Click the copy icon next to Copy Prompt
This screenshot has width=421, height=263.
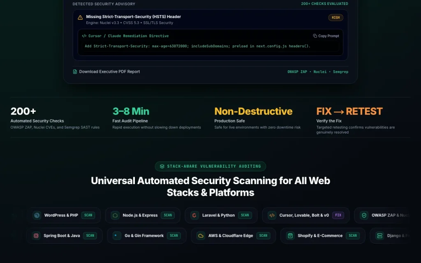(315, 36)
